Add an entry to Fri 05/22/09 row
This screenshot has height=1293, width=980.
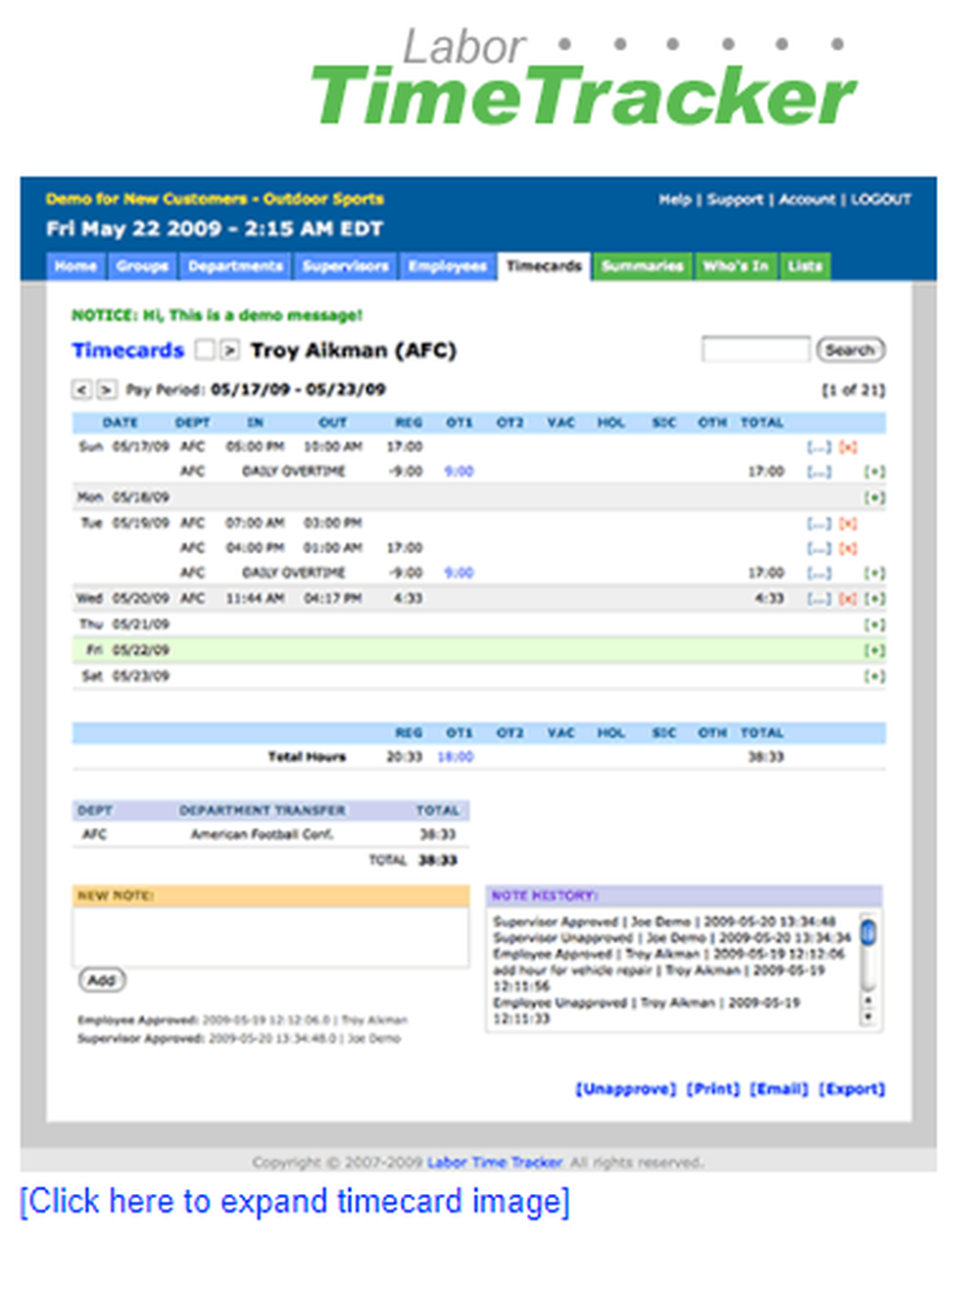point(875,649)
